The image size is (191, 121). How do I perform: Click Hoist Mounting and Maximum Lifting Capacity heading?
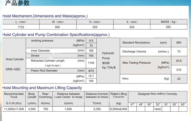(x=42, y=88)
